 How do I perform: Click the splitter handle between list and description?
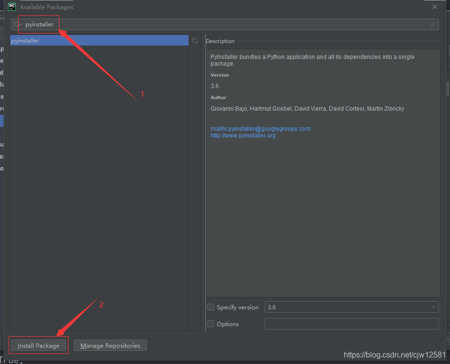tap(204, 182)
